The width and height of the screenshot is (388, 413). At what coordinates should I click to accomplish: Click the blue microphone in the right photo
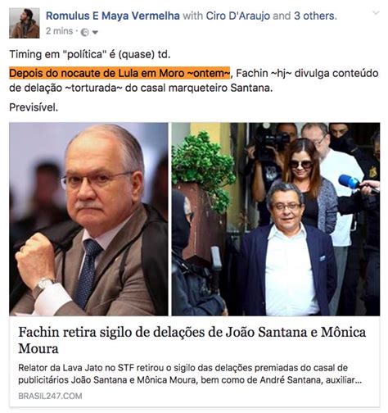point(350,182)
